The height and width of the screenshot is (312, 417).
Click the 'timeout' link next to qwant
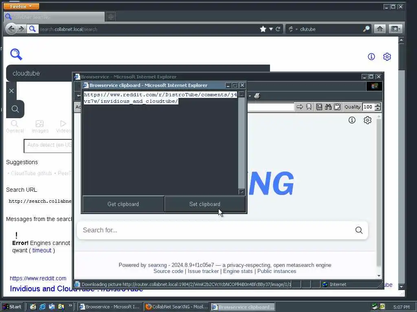[42, 250]
